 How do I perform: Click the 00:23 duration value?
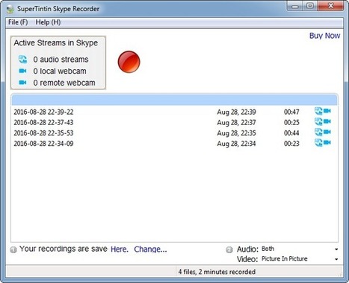(x=291, y=144)
